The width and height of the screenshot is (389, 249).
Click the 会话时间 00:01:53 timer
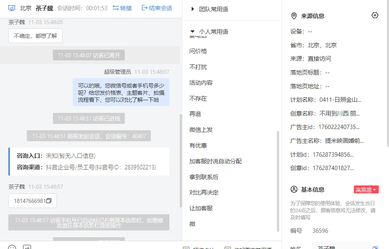tap(83, 8)
